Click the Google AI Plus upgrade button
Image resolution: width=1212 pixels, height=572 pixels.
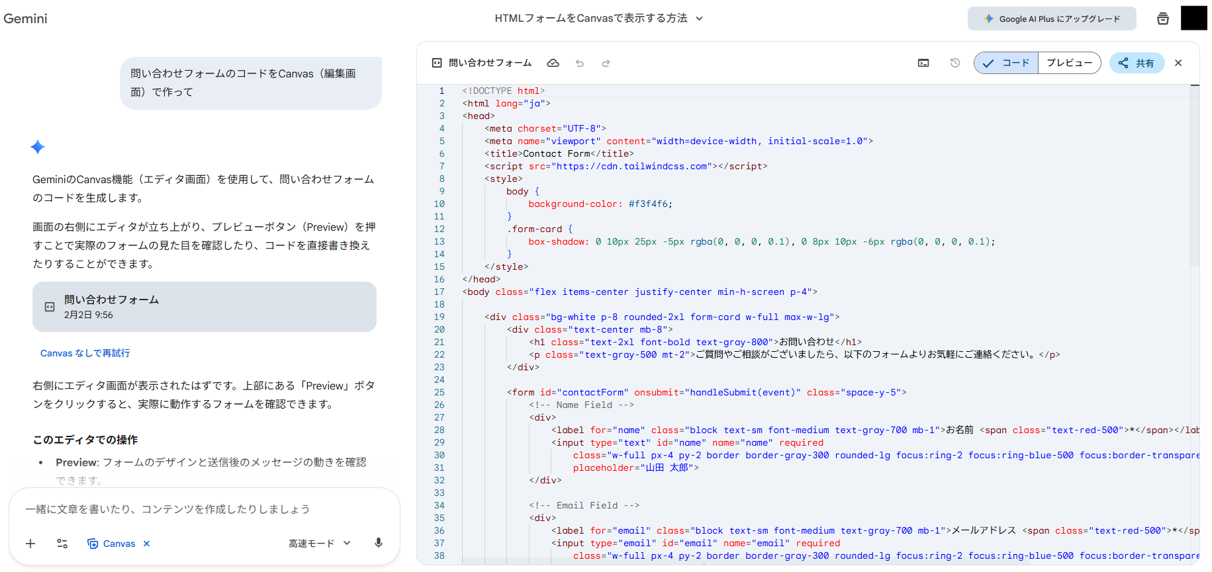(x=1052, y=19)
